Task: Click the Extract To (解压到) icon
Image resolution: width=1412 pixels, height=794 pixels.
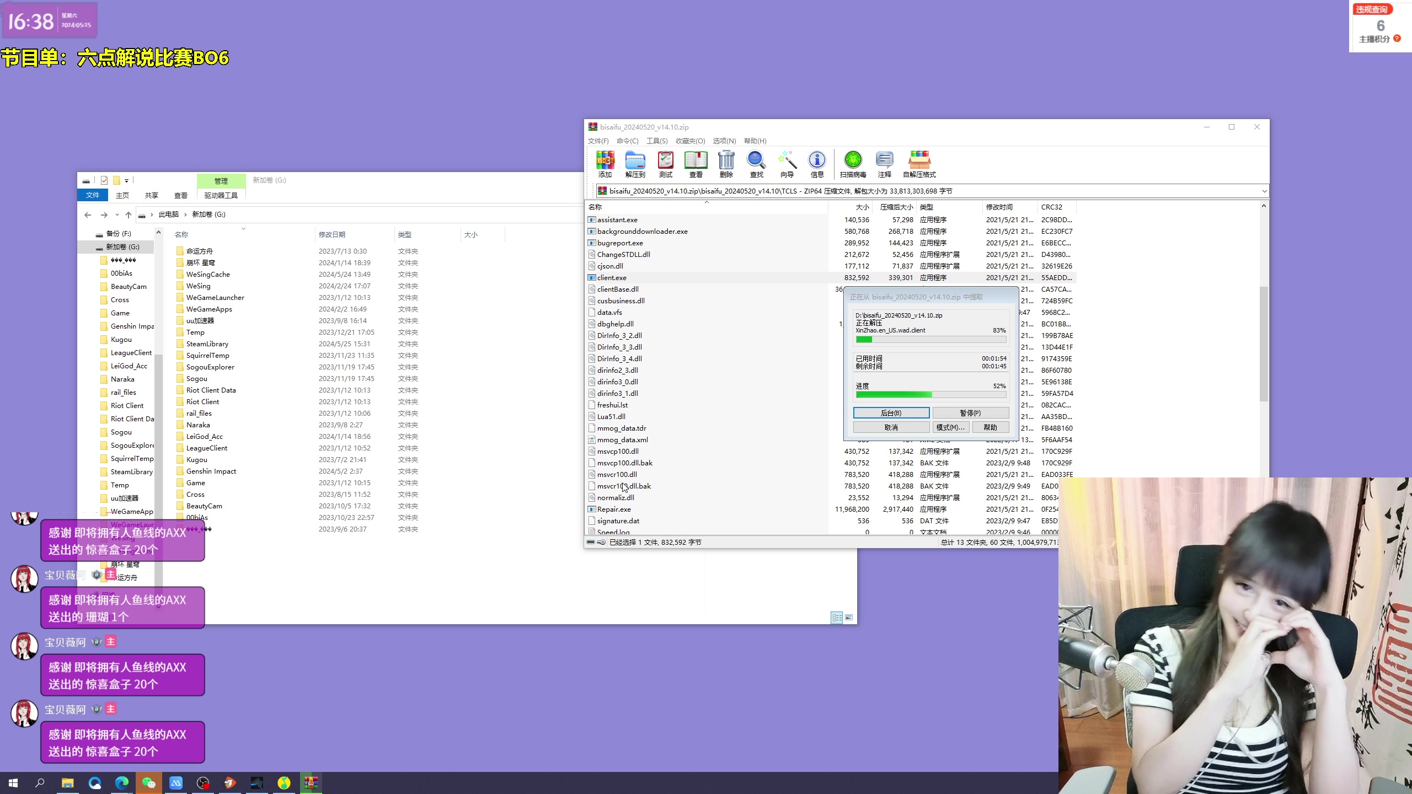Action: (x=635, y=164)
